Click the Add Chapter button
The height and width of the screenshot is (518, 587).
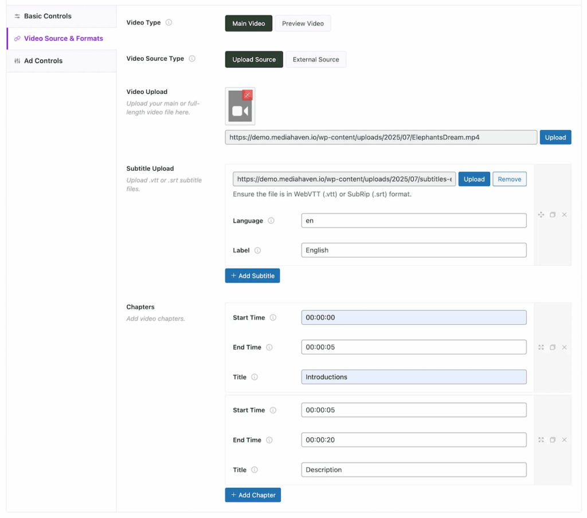point(253,495)
